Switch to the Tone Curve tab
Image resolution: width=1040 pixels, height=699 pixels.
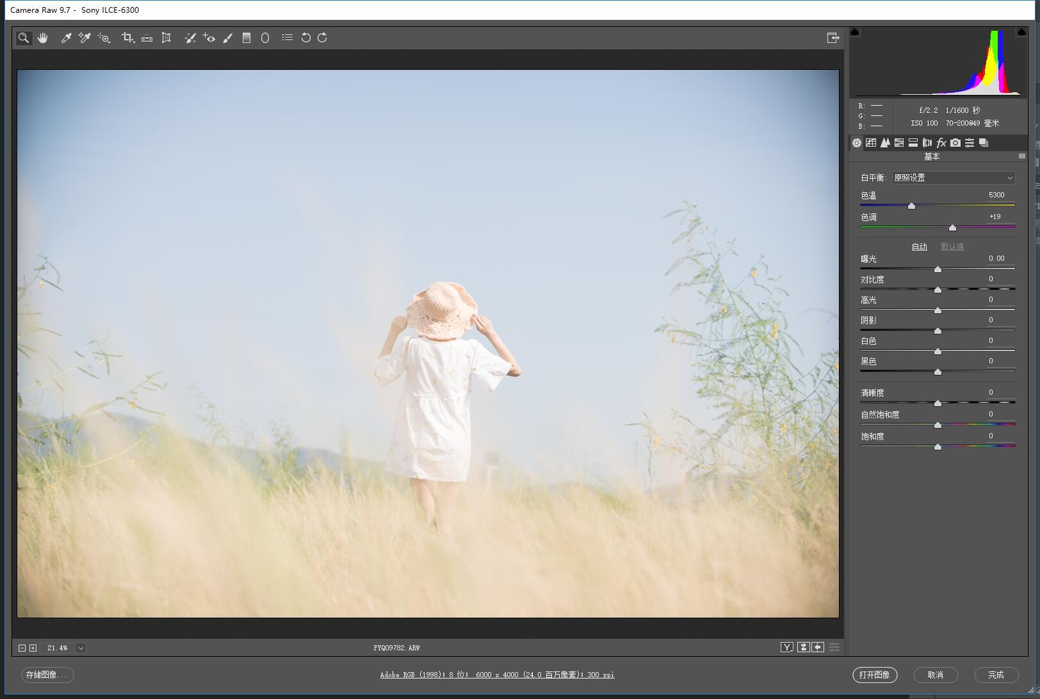point(871,142)
